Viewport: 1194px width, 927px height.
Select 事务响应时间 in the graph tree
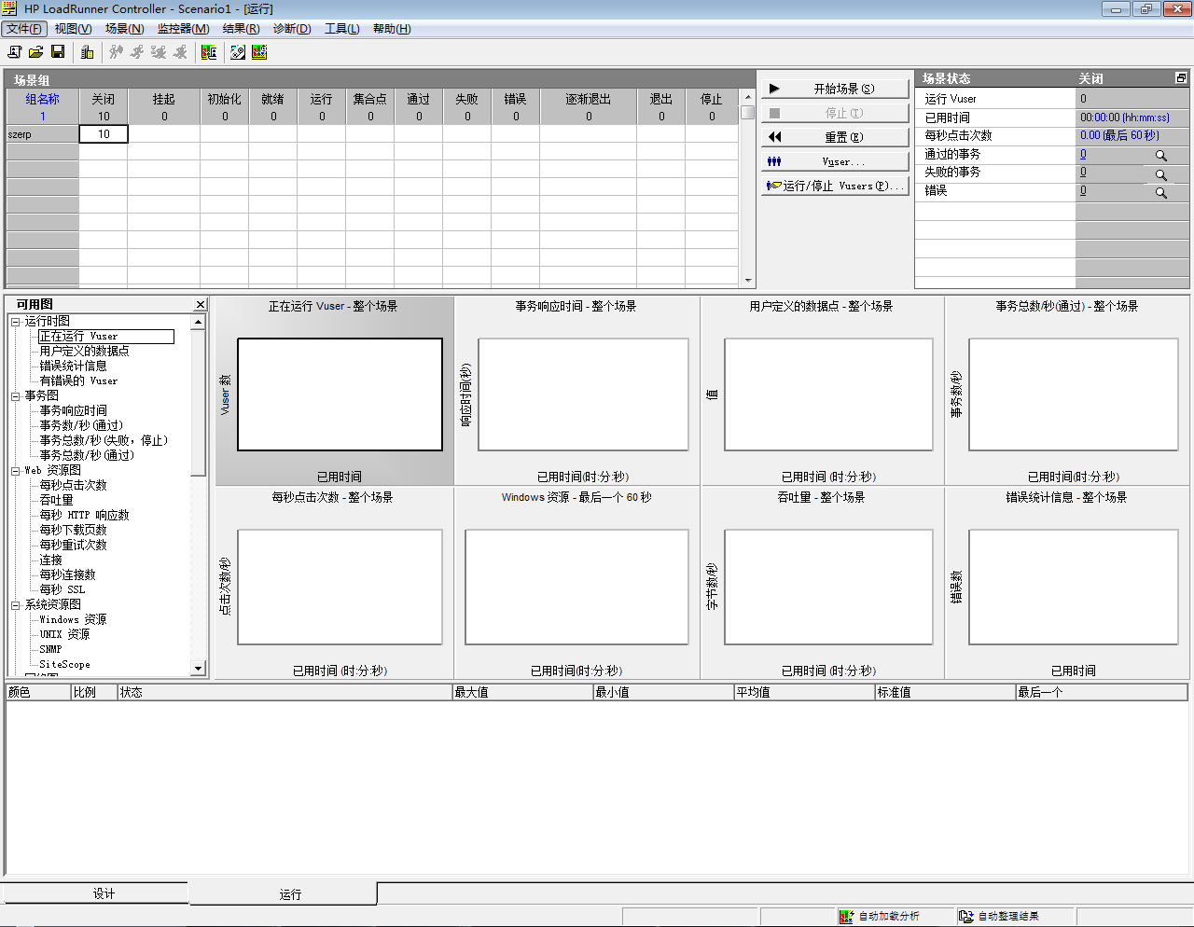(73, 411)
